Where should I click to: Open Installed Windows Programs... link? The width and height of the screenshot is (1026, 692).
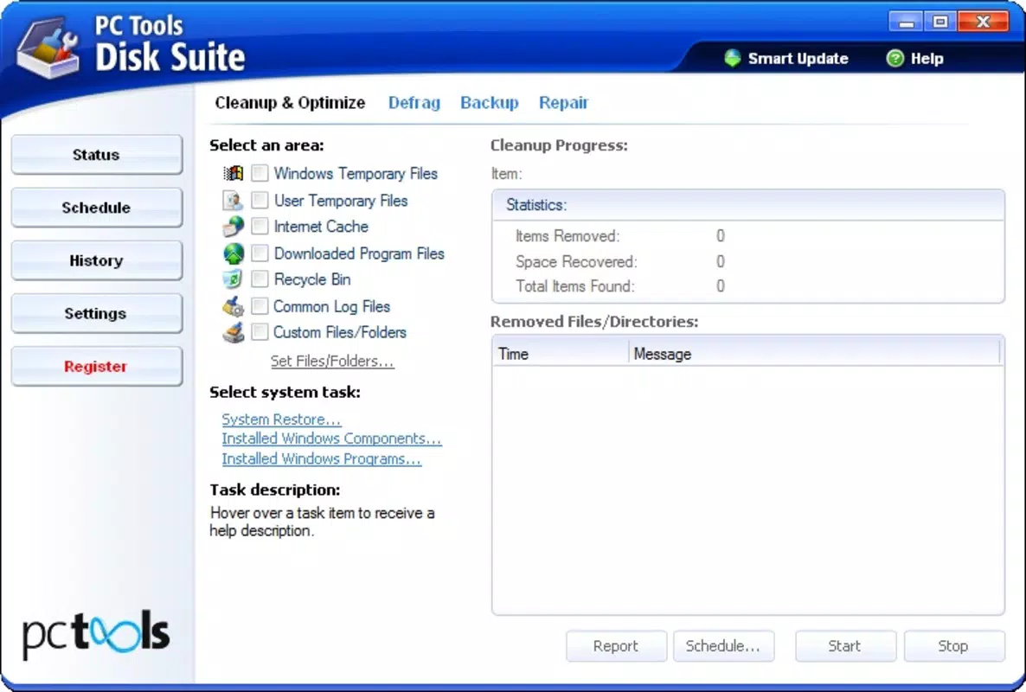point(321,458)
